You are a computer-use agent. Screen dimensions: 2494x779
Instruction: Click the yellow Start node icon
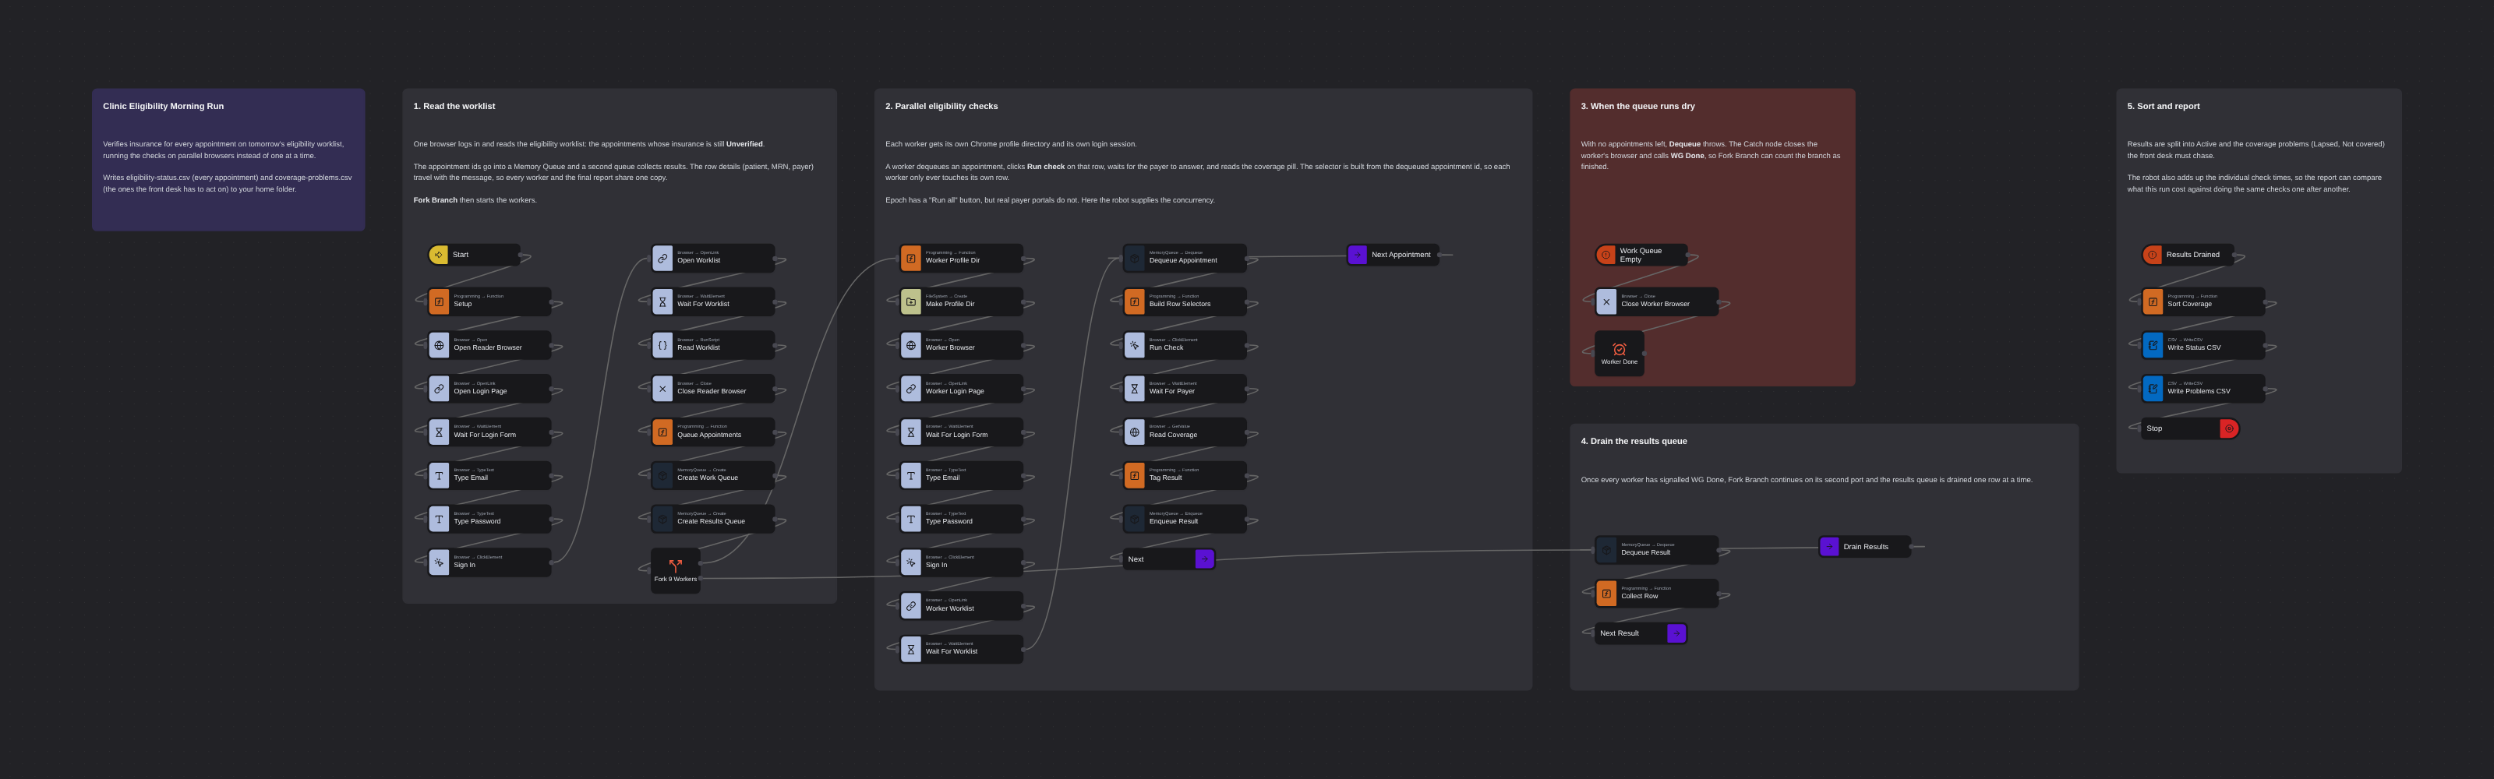(x=439, y=255)
